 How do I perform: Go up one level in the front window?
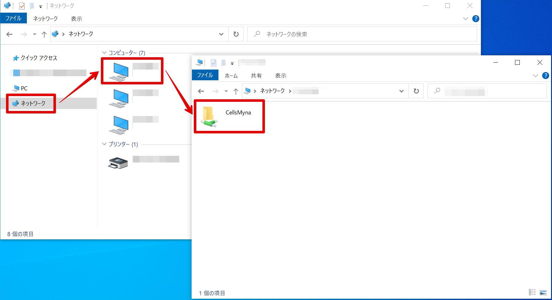click(236, 91)
